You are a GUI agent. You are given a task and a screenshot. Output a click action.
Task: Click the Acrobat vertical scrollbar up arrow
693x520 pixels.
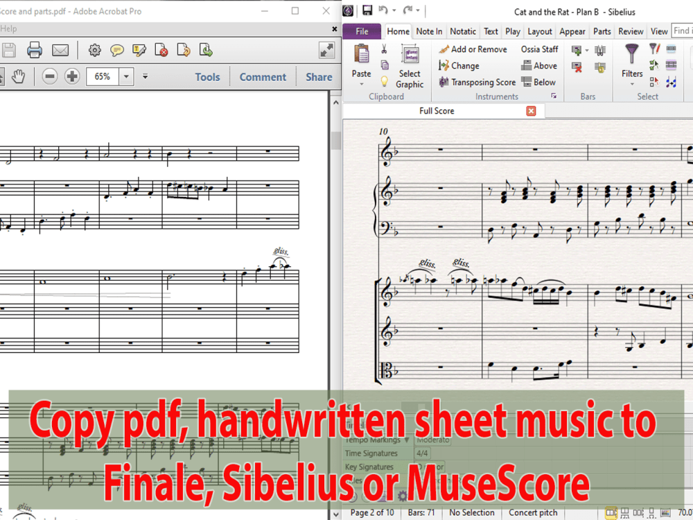(x=336, y=103)
